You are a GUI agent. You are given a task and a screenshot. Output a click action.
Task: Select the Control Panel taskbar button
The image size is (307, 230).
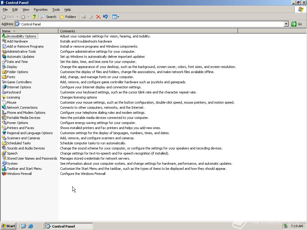(69, 226)
